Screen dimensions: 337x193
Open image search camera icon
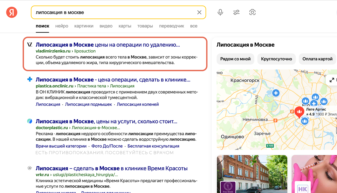pyautogui.click(x=252, y=12)
